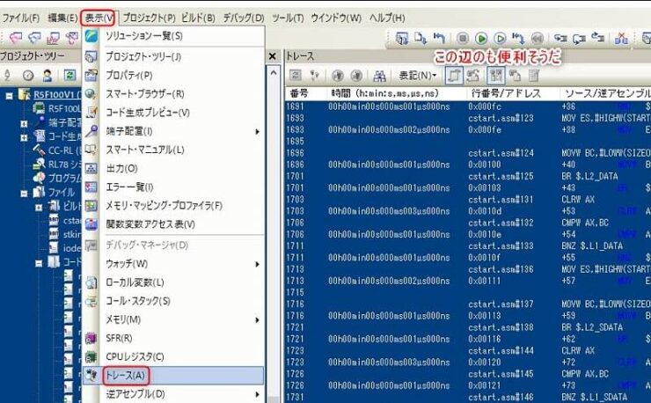Select トレース(A) from the View menu
Viewport: 651px width, 403px height.
point(128,375)
